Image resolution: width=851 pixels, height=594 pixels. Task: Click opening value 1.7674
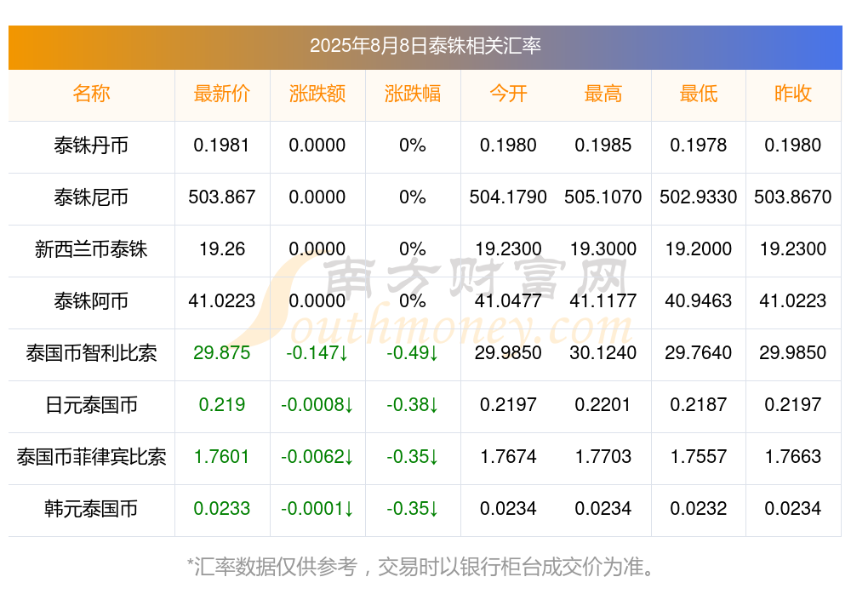[508, 457]
